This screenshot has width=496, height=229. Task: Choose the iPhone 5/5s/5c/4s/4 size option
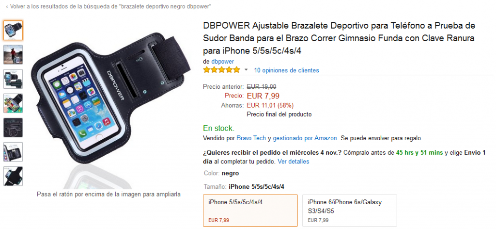pyautogui.click(x=250, y=211)
